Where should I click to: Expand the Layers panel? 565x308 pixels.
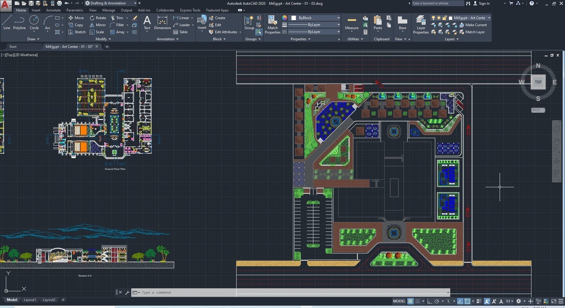452,39
